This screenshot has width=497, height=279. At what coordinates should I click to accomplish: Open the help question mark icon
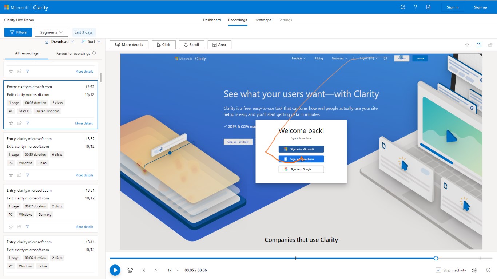pos(416,7)
